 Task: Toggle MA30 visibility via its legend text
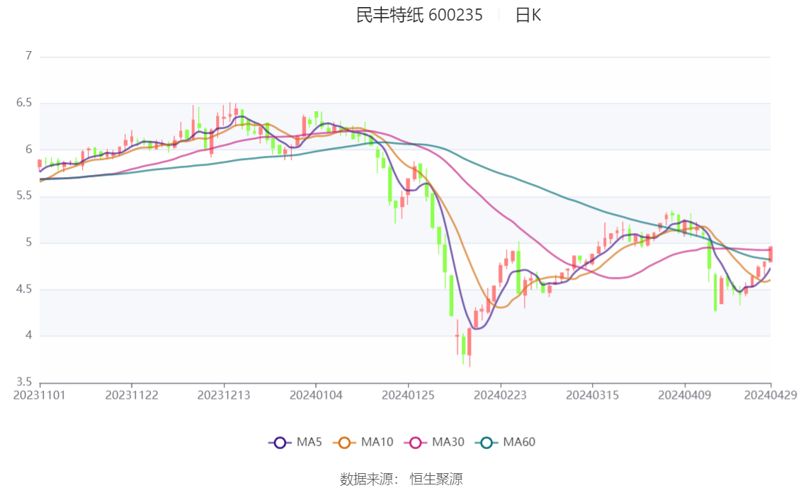[x=448, y=443]
